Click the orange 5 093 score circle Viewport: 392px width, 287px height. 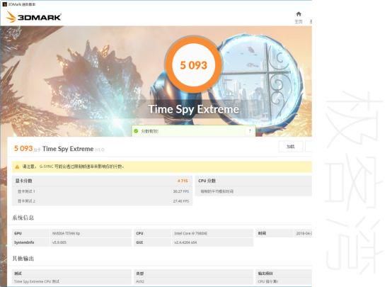click(x=194, y=65)
